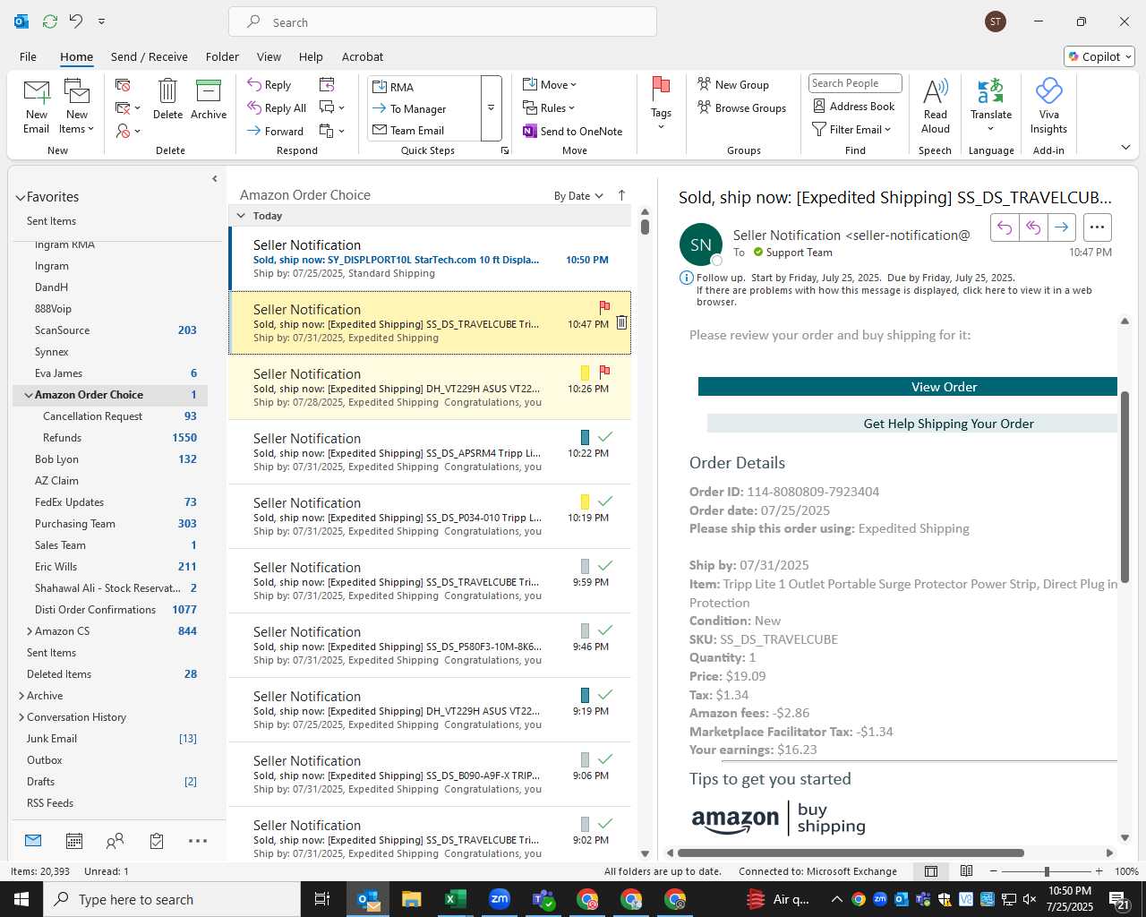Click red flag on 10:47 PM message

tap(604, 306)
